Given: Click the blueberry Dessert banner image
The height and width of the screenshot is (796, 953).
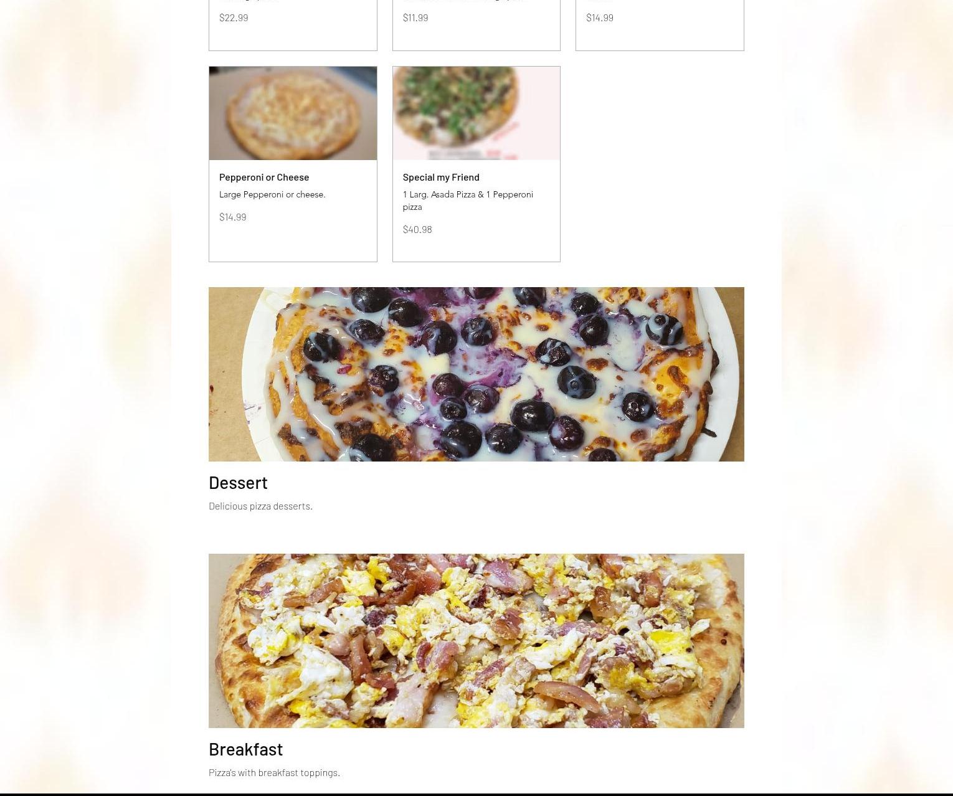Looking at the screenshot, I should [x=476, y=374].
